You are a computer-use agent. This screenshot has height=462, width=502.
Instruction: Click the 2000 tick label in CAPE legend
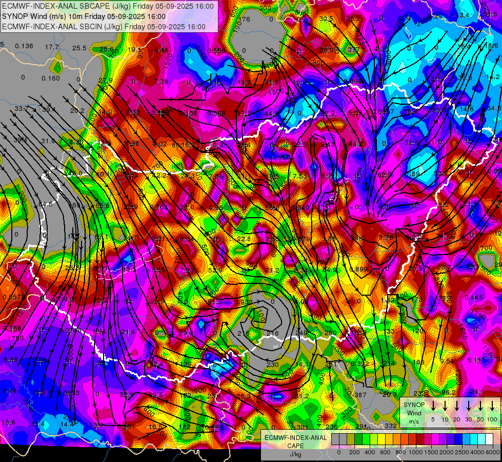(447, 452)
